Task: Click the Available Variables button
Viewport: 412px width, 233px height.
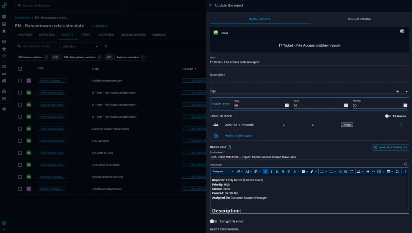Action: pos(390,147)
